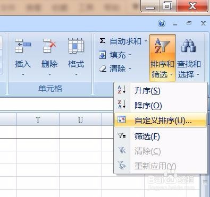The image size is (210, 197).
Task: Click the 清除 ribbon text button
Action: pos(117,68)
